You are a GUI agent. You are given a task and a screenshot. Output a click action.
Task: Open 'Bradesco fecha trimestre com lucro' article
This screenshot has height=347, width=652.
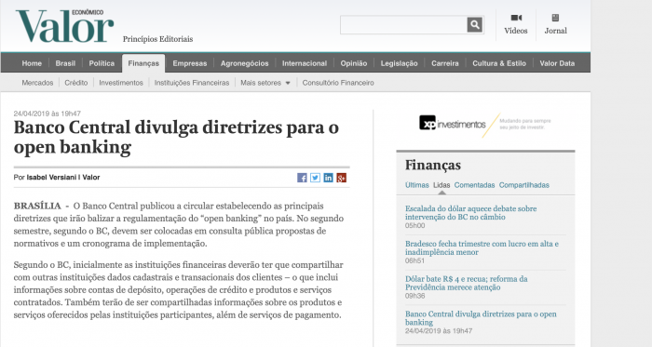click(482, 247)
